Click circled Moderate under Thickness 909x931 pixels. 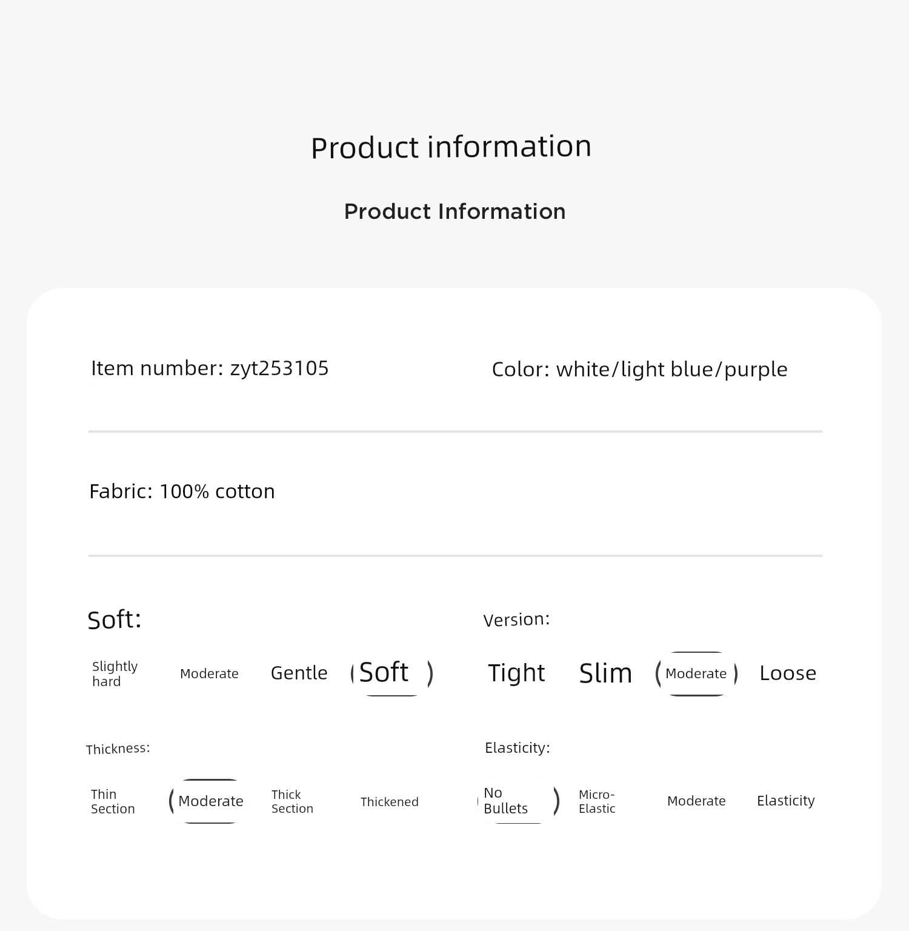[x=210, y=801]
